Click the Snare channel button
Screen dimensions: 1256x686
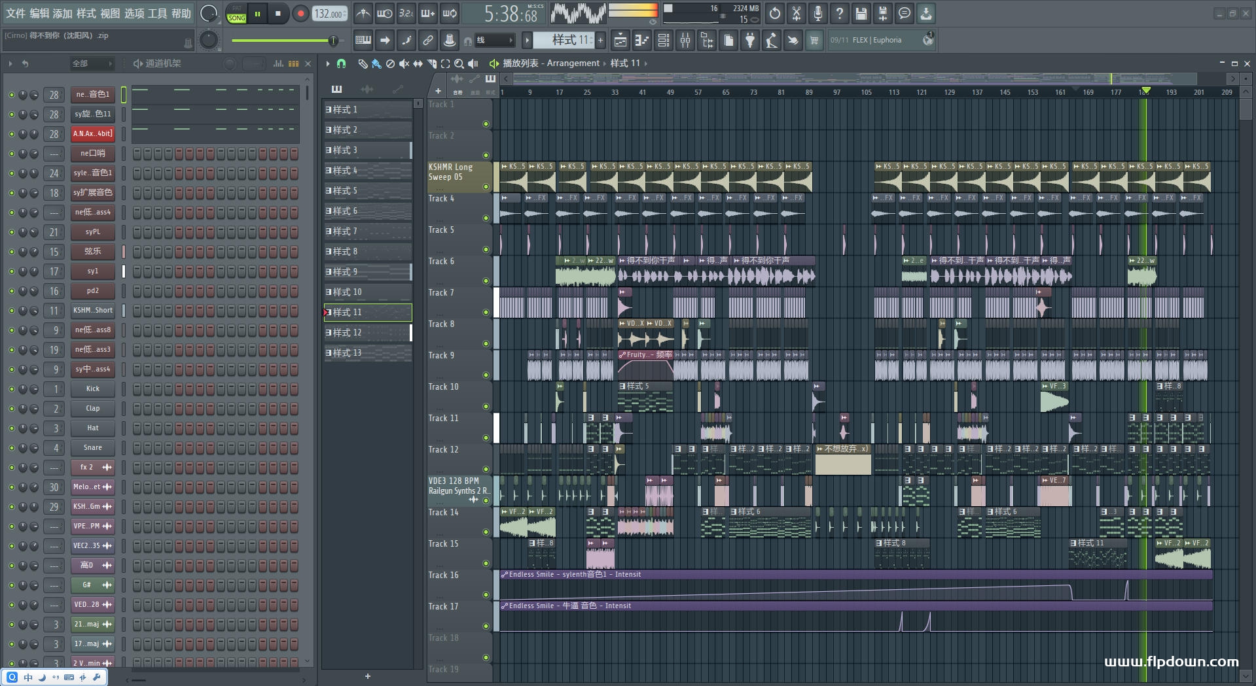coord(92,448)
